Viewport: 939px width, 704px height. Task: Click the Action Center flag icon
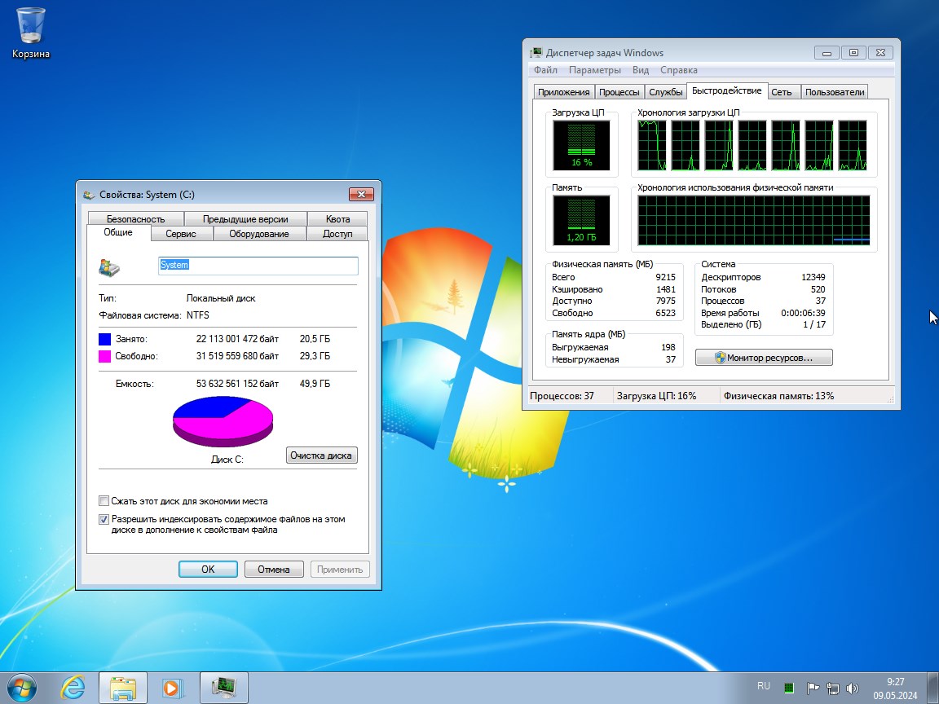tap(813, 687)
